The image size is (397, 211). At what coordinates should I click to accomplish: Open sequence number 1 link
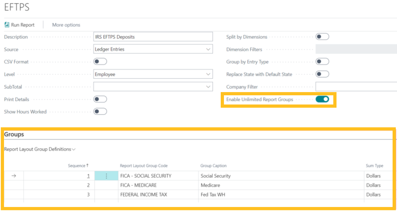click(x=88, y=176)
